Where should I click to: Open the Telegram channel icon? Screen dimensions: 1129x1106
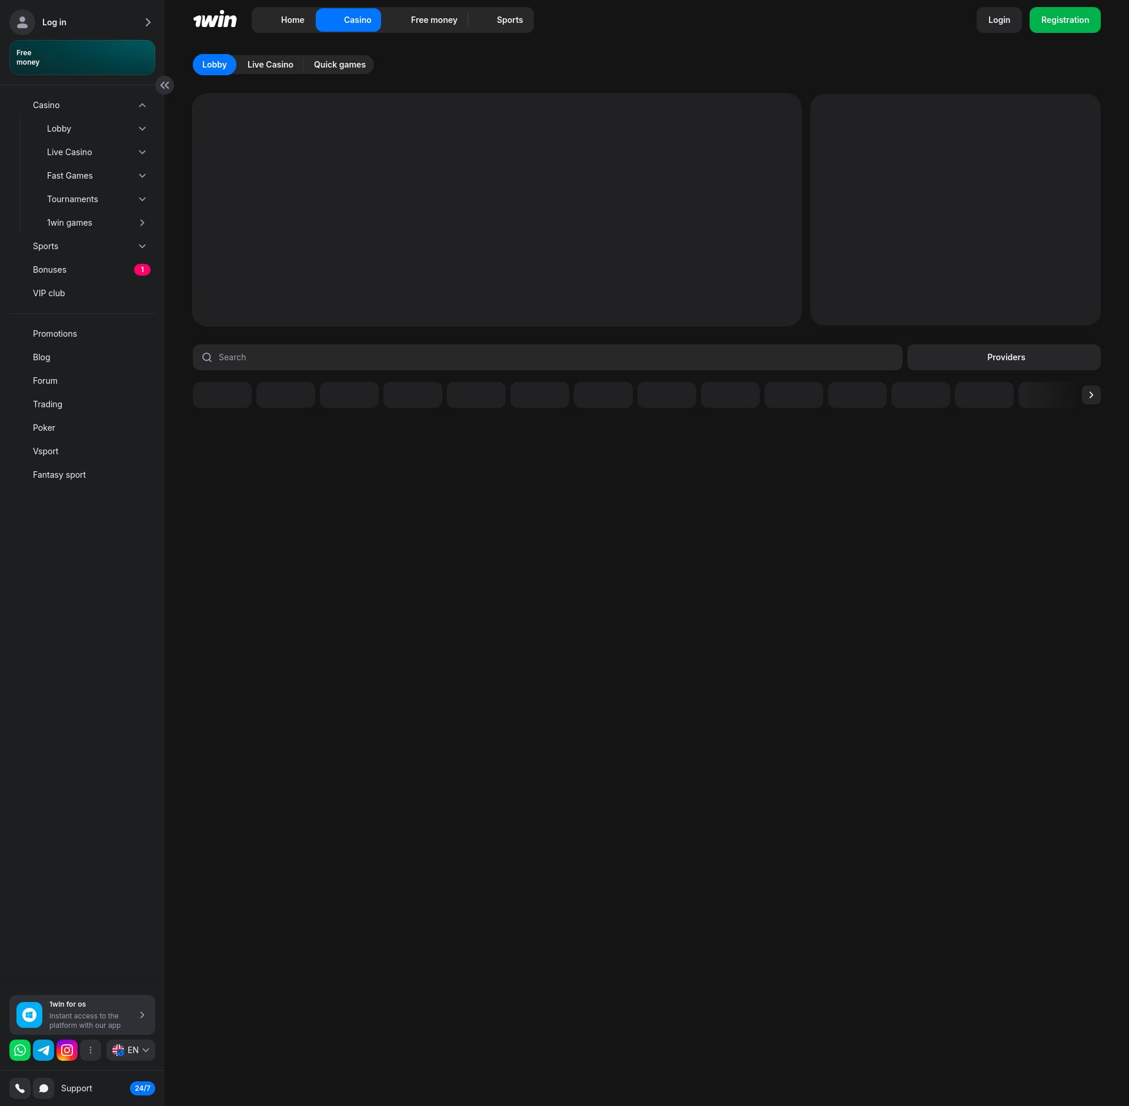(x=44, y=1050)
